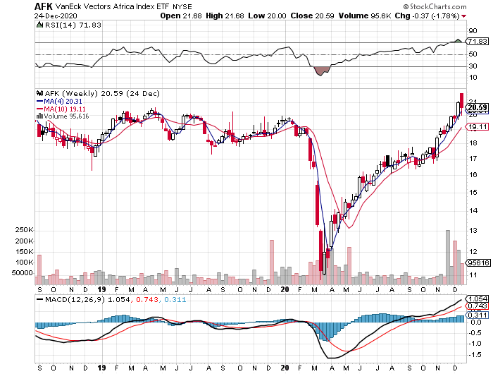The image size is (493, 374).
Task: Click the red MA(10) legend line
Action: (39, 109)
